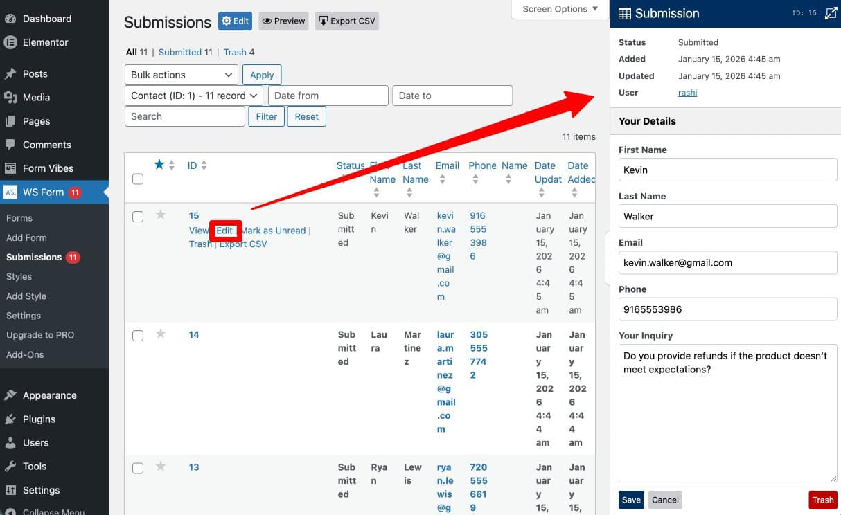Click the star column header icon
841x515 pixels.
click(x=159, y=165)
